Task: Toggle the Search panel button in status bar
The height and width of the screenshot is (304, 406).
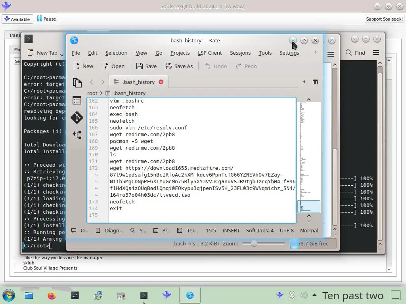Action: tap(138, 230)
